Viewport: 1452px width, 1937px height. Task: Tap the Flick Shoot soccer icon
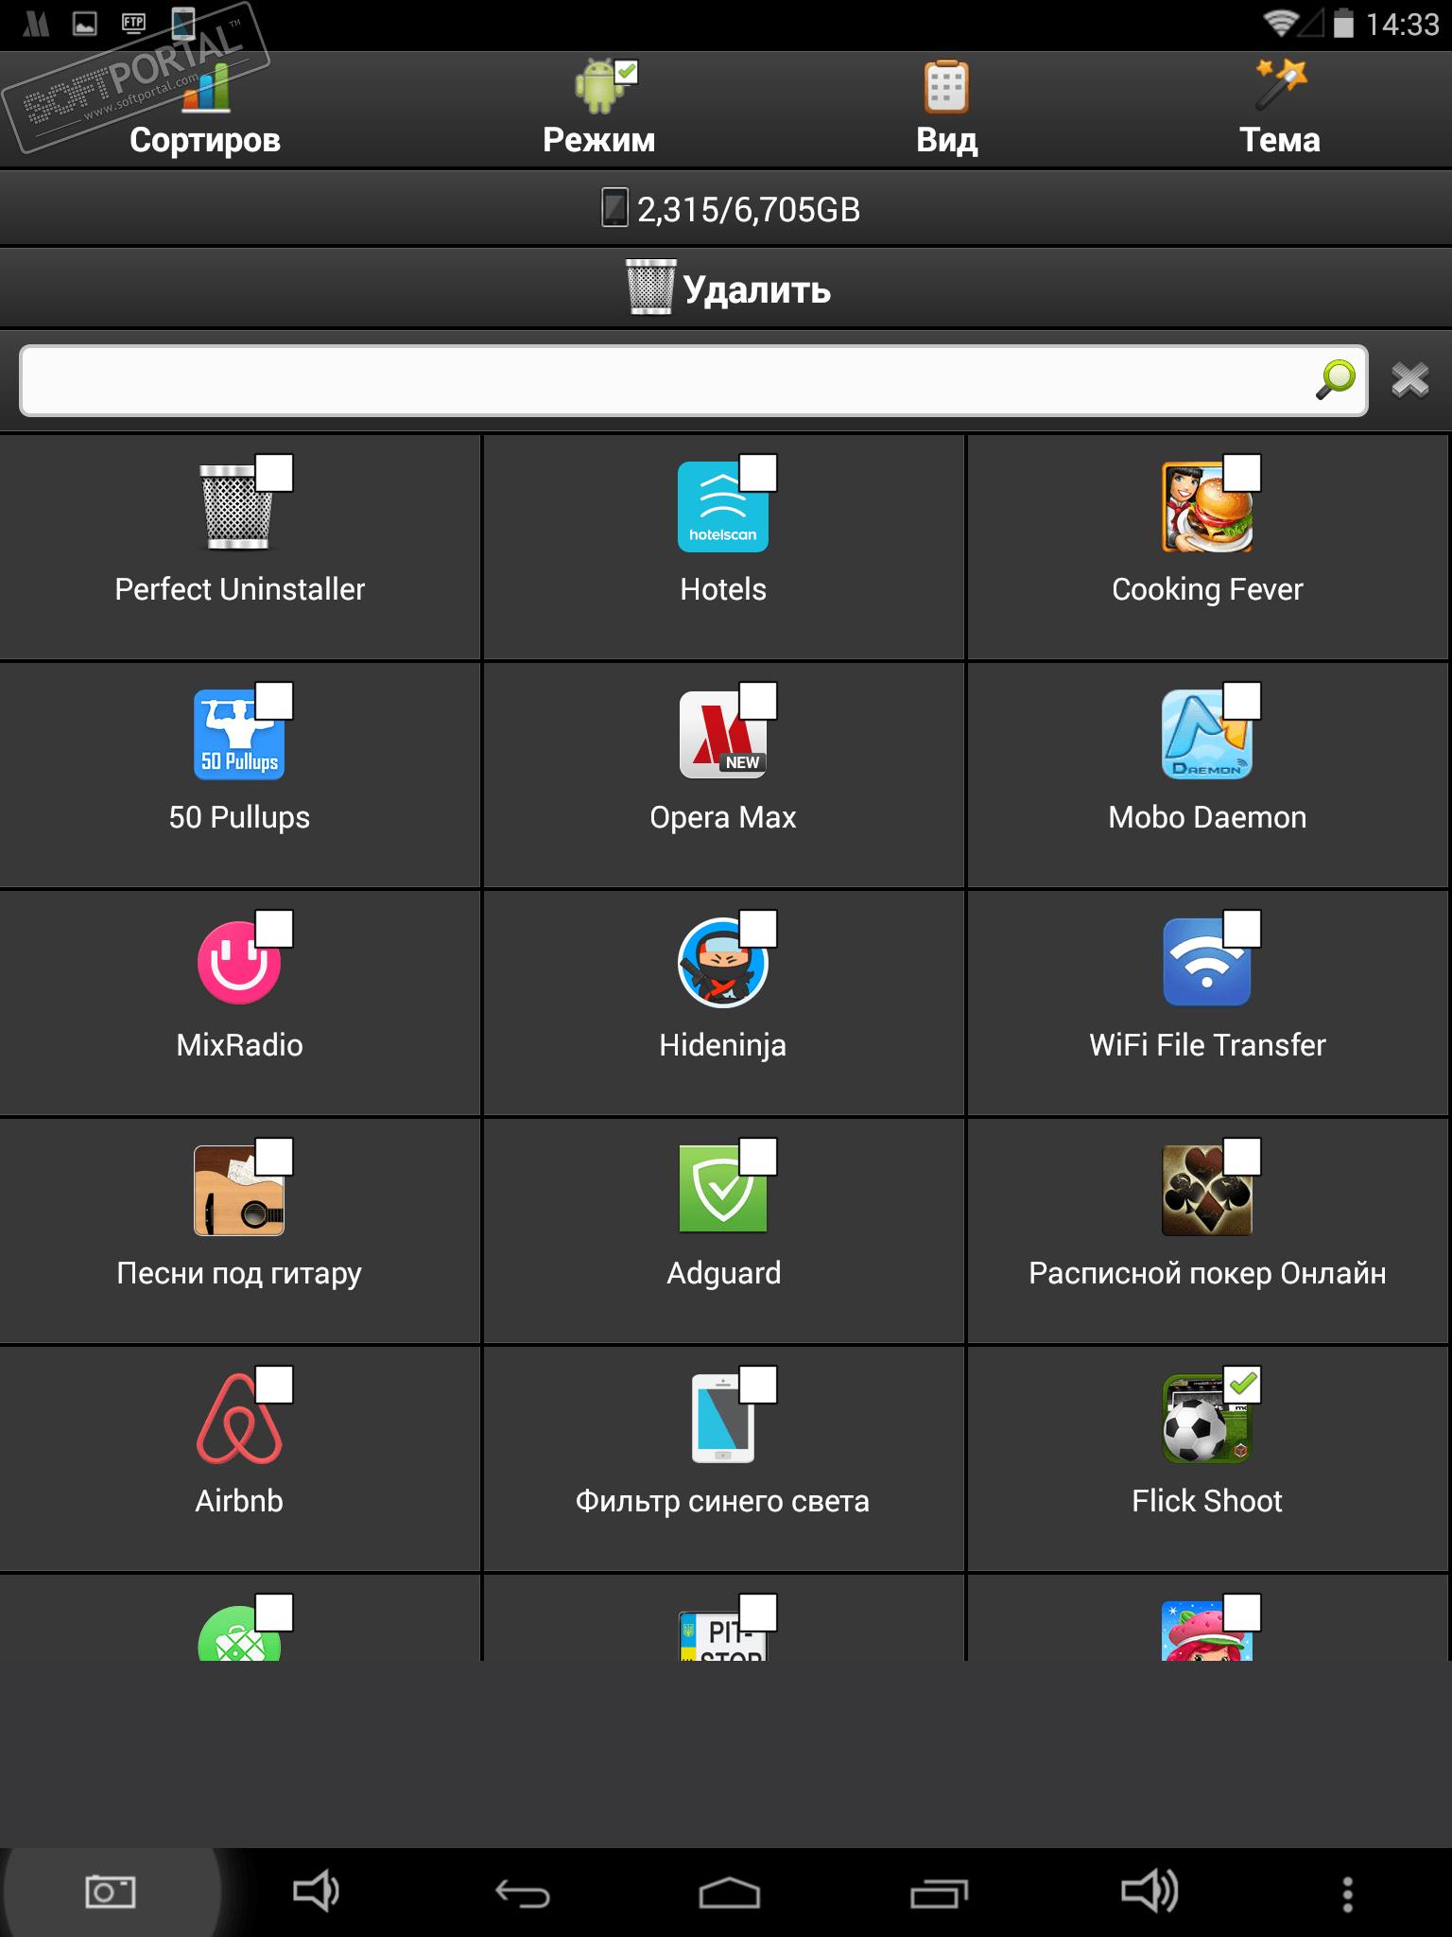[x=1207, y=1419]
